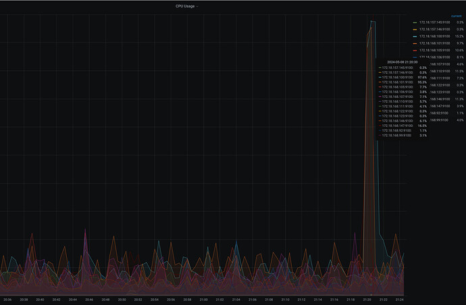Open the CPU Usage panel title menu
Image resolution: width=466 pixels, height=305 pixels.
[187, 5]
